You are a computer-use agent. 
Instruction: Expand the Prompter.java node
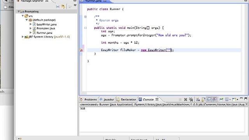tap(31, 28)
